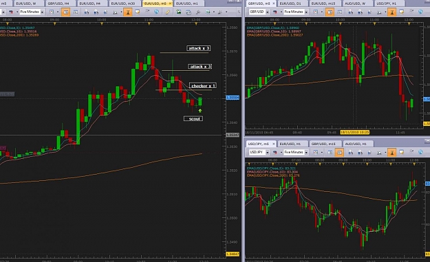Viewport: 430px width, 262px height.
Task: Toggle the highlighted layout button in GBP/USD toolbar
Action: pyautogui.click(x=330, y=12)
